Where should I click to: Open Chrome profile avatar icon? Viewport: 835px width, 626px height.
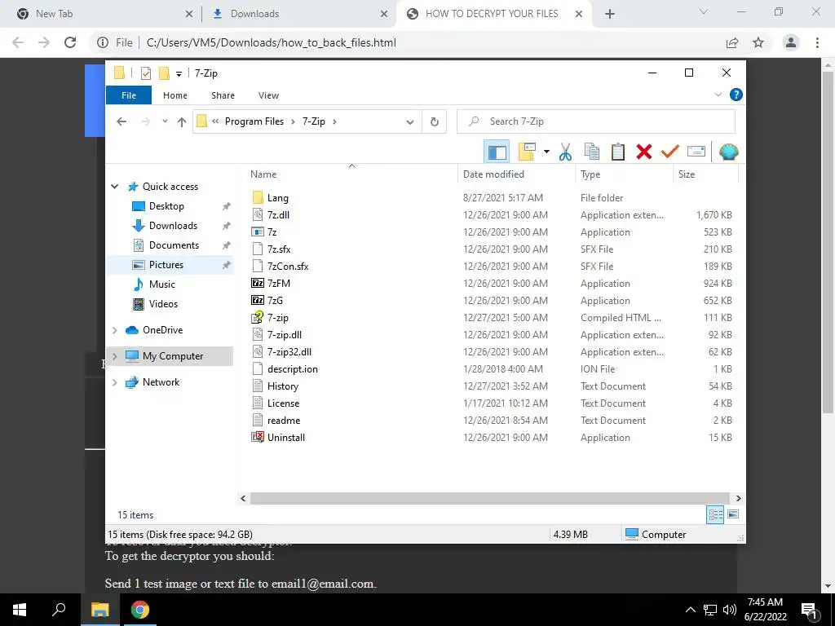[791, 42]
